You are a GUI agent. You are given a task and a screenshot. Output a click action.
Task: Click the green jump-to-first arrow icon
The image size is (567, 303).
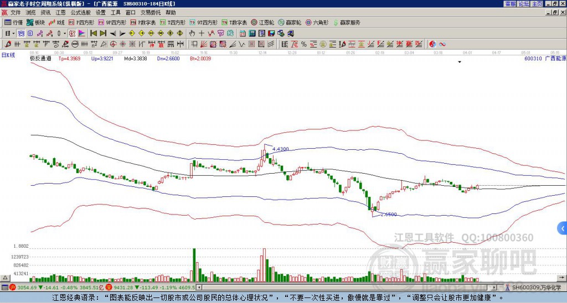[93, 34]
